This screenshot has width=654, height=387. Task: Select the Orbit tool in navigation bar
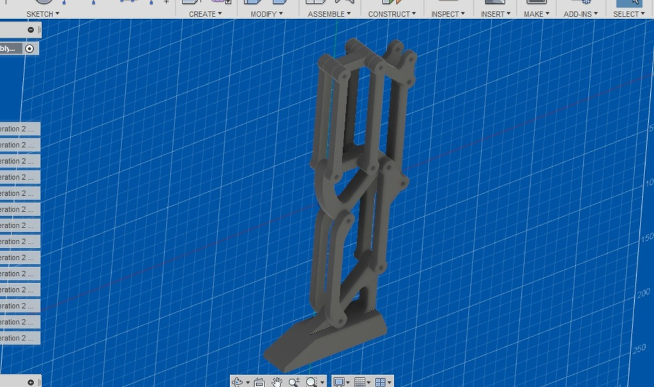(238, 382)
